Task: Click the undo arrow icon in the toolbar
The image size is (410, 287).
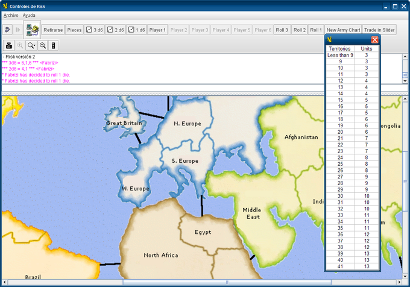Action: point(7,30)
